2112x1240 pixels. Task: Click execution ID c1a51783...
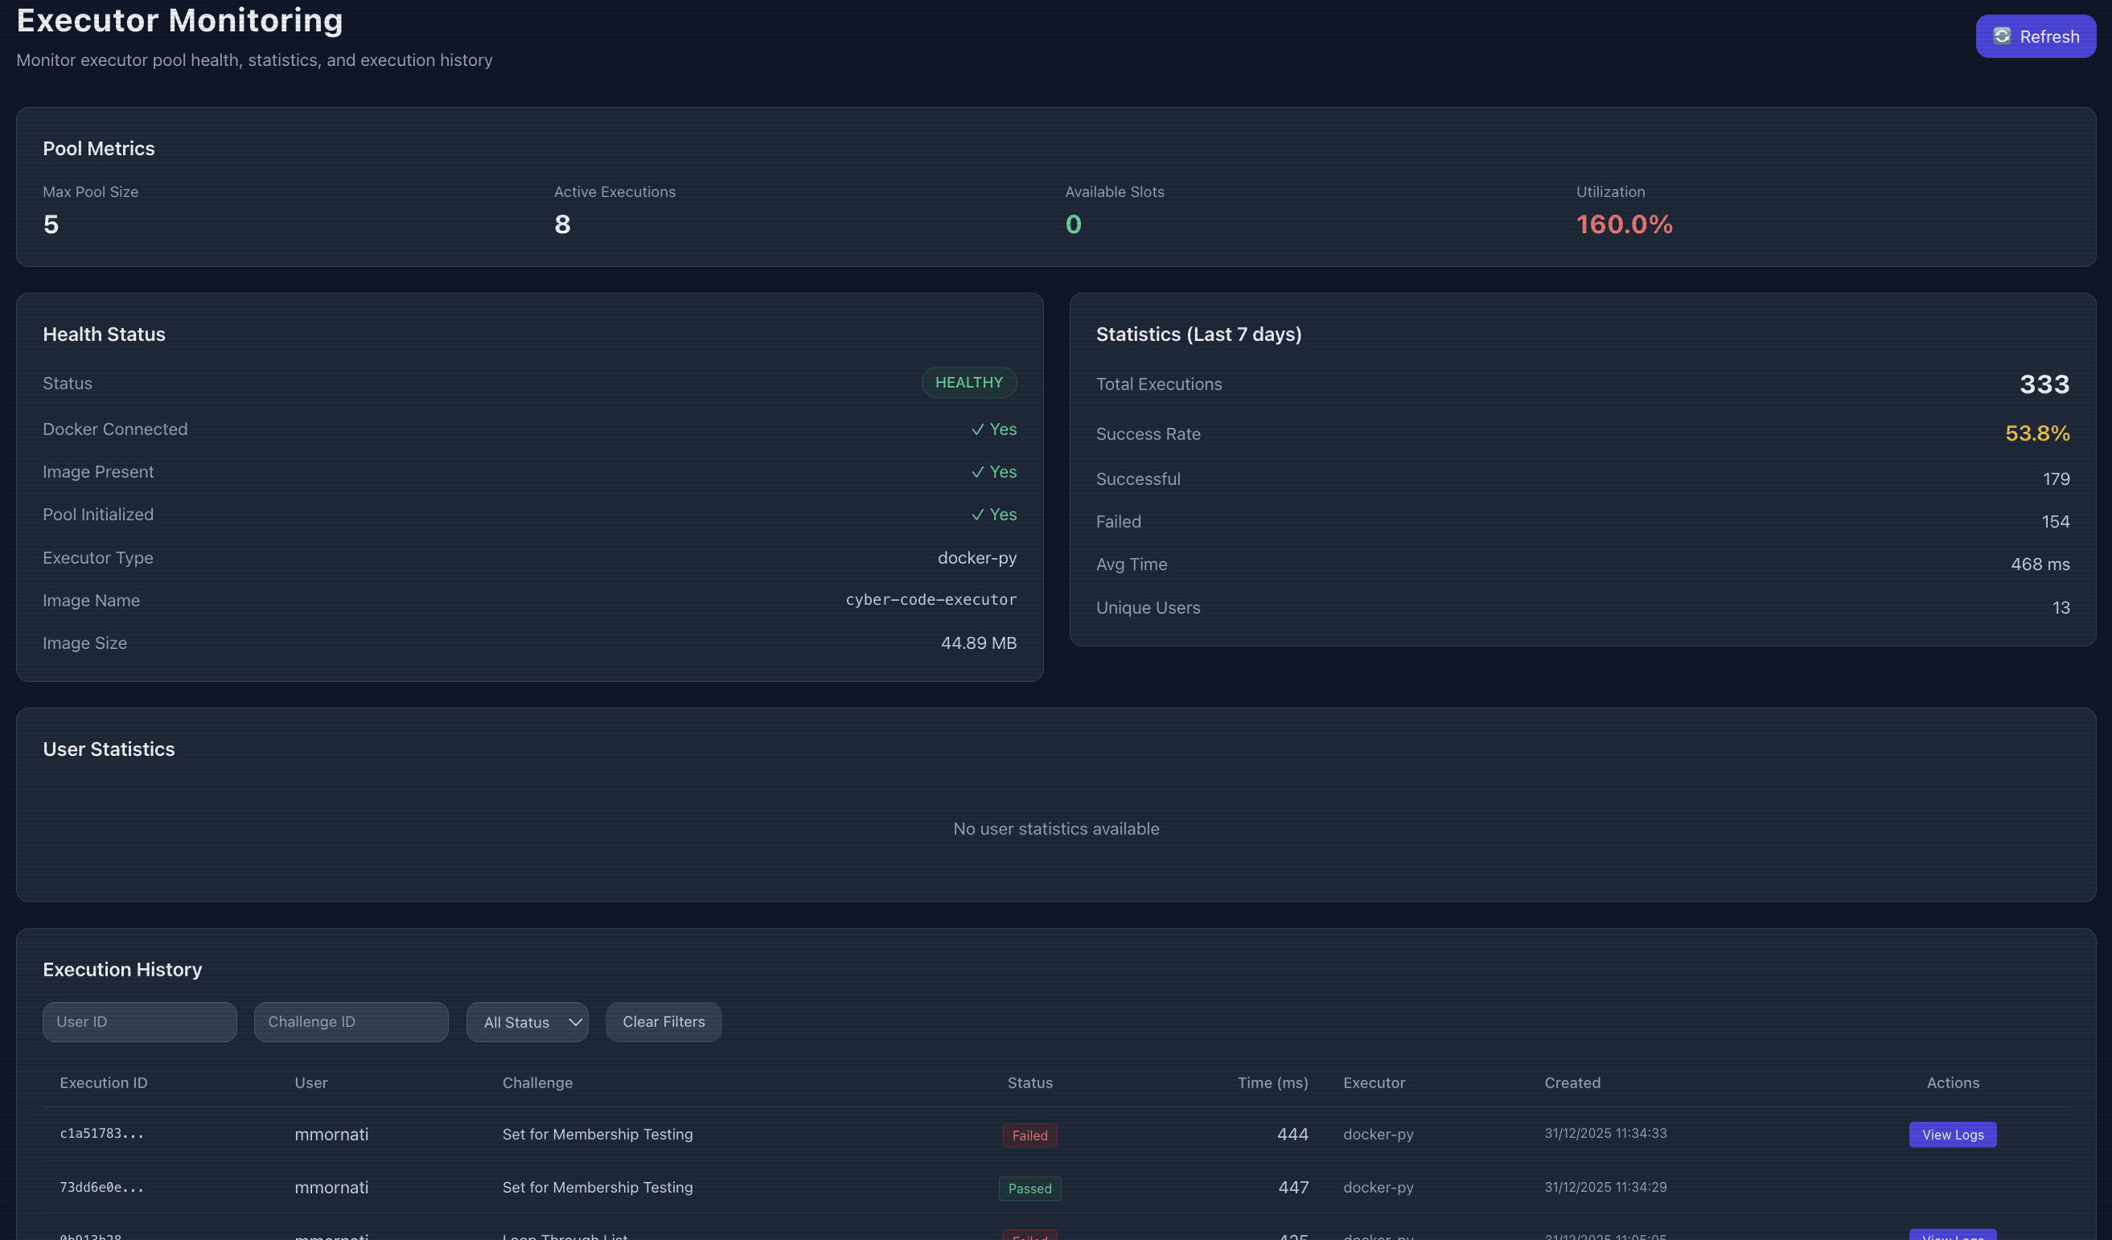tap(101, 1133)
